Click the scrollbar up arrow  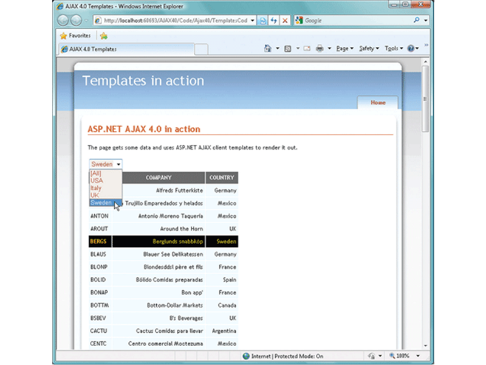click(x=425, y=61)
